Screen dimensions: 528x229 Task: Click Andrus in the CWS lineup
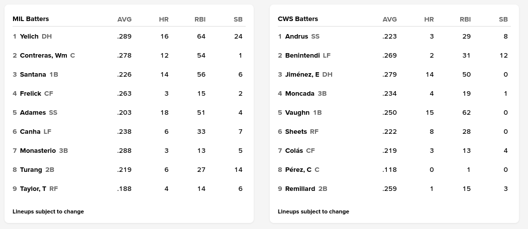point(296,37)
